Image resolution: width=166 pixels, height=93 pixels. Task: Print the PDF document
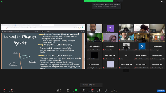[81, 32]
